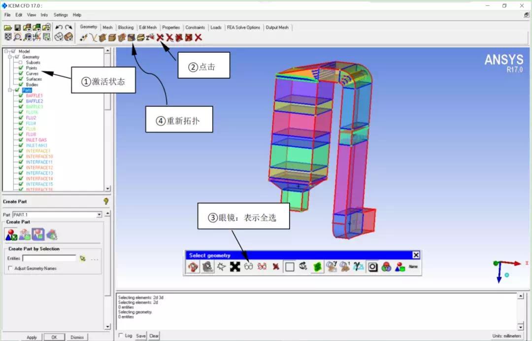Choose box selection mode square icon

[x=290, y=267]
